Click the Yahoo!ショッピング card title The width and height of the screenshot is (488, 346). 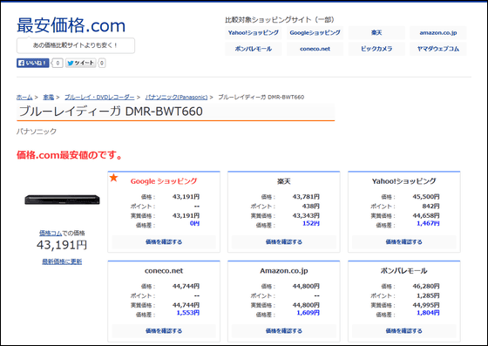(x=404, y=181)
